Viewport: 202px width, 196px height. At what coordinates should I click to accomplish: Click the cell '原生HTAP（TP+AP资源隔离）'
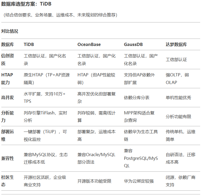[47, 79]
